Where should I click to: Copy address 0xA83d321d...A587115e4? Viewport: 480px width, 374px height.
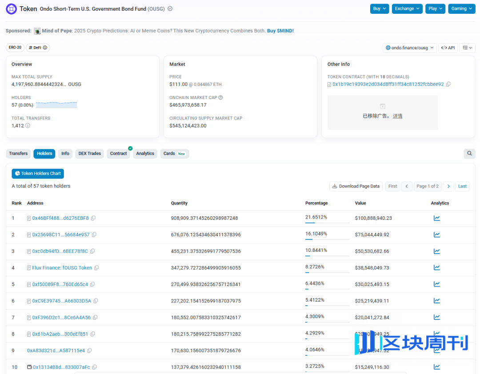[89, 350]
